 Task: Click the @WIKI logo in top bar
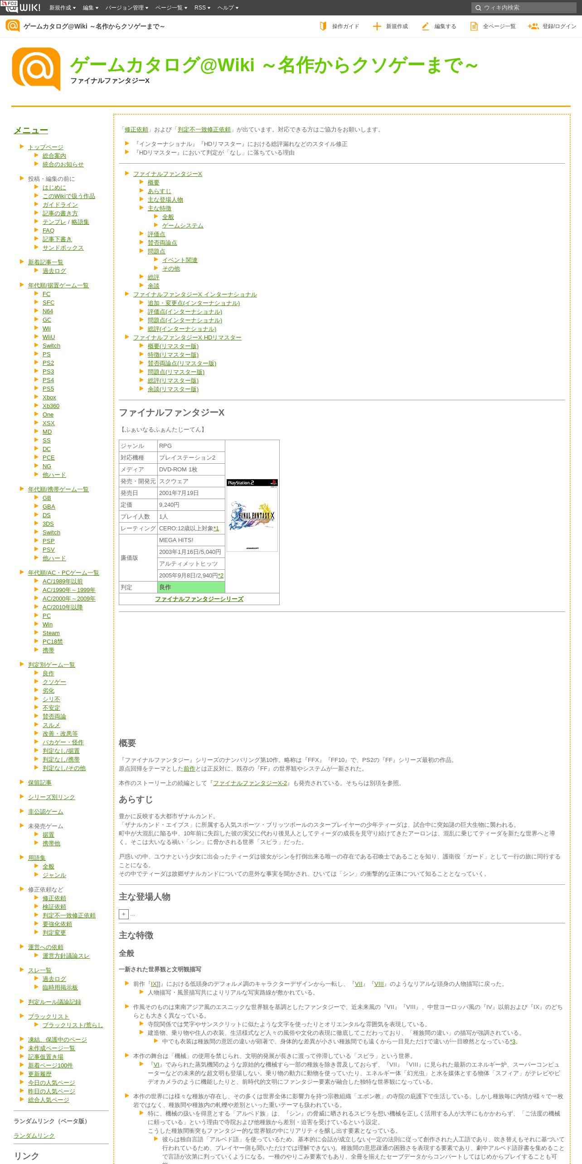click(23, 7)
